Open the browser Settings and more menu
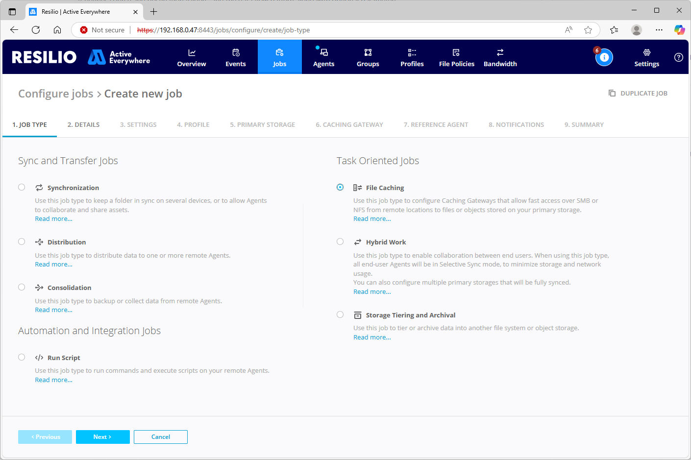 click(659, 30)
